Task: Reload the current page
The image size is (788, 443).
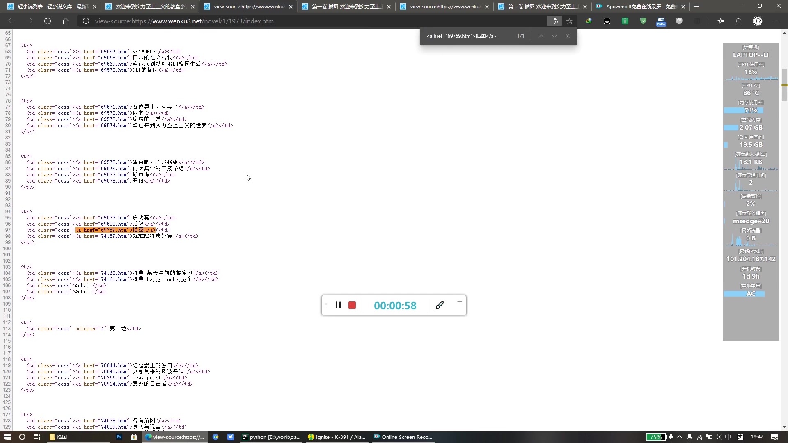Action: pos(48,21)
